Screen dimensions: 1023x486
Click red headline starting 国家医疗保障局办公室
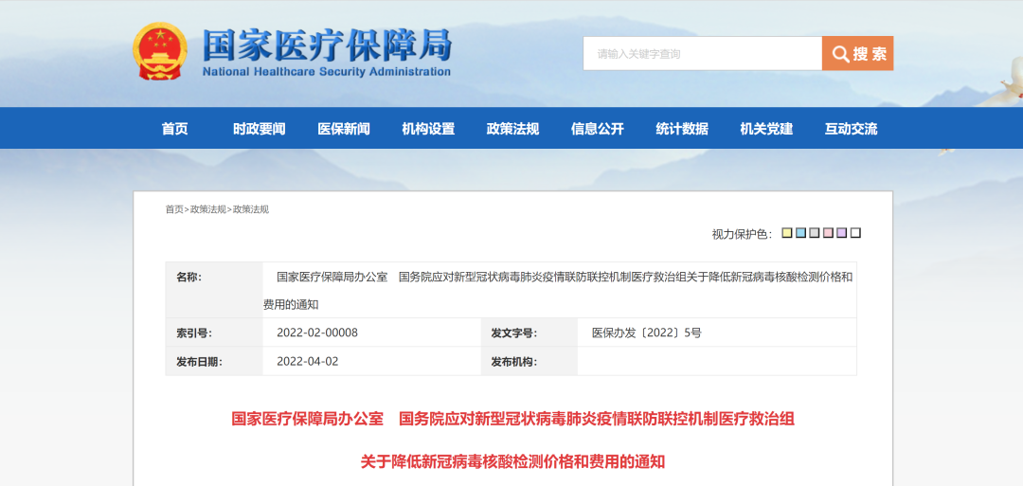512,419
